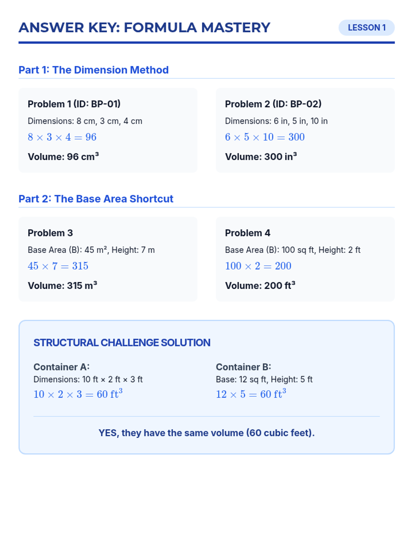Select the Volume: 300 in³ answer
Image resolution: width=413 pixels, height=550 pixels.
[261, 156]
